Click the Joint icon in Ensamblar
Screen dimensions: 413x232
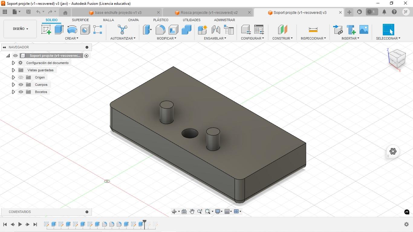(216, 30)
